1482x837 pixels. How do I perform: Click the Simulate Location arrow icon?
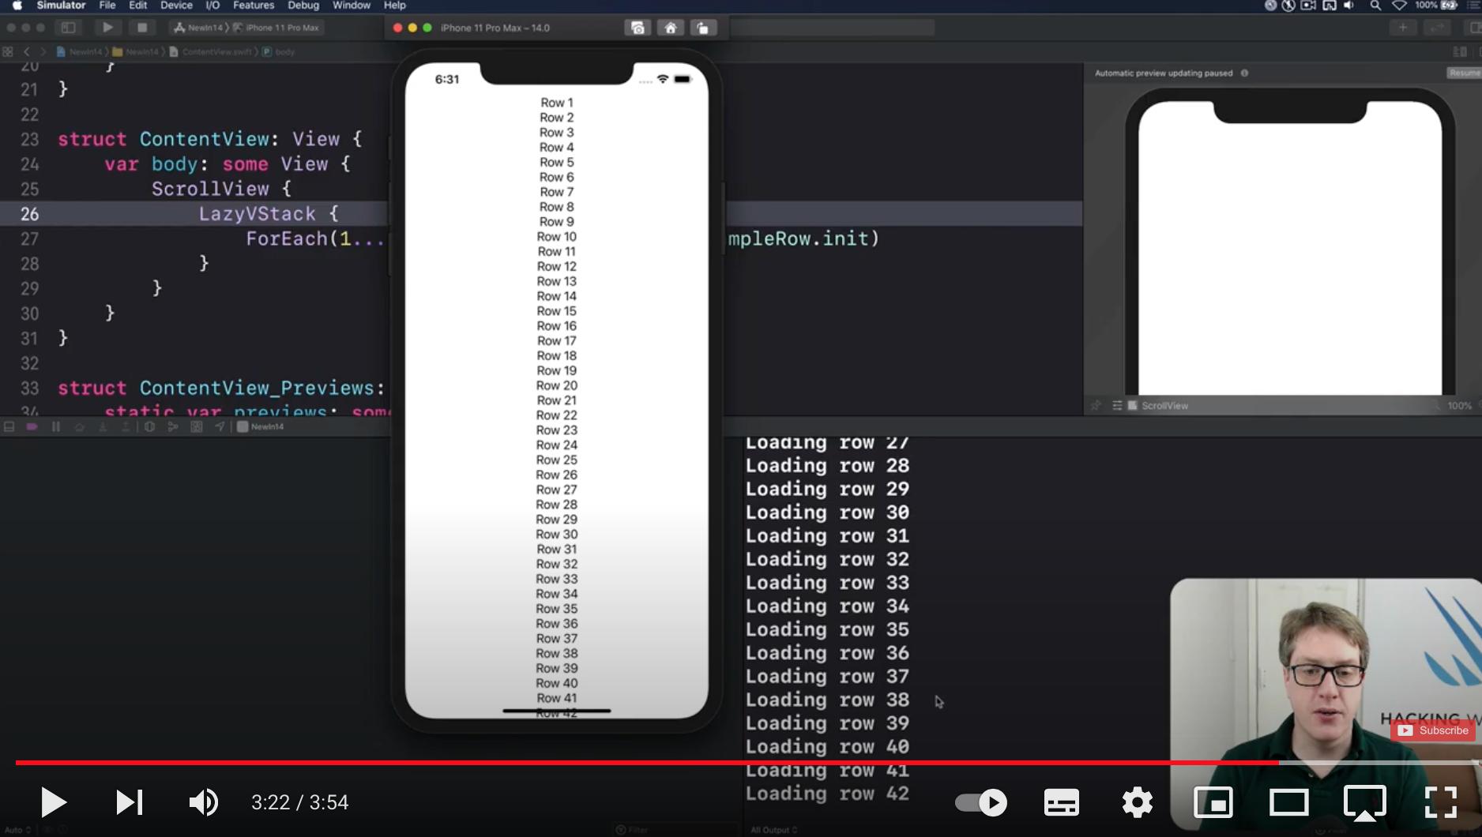pyautogui.click(x=220, y=427)
